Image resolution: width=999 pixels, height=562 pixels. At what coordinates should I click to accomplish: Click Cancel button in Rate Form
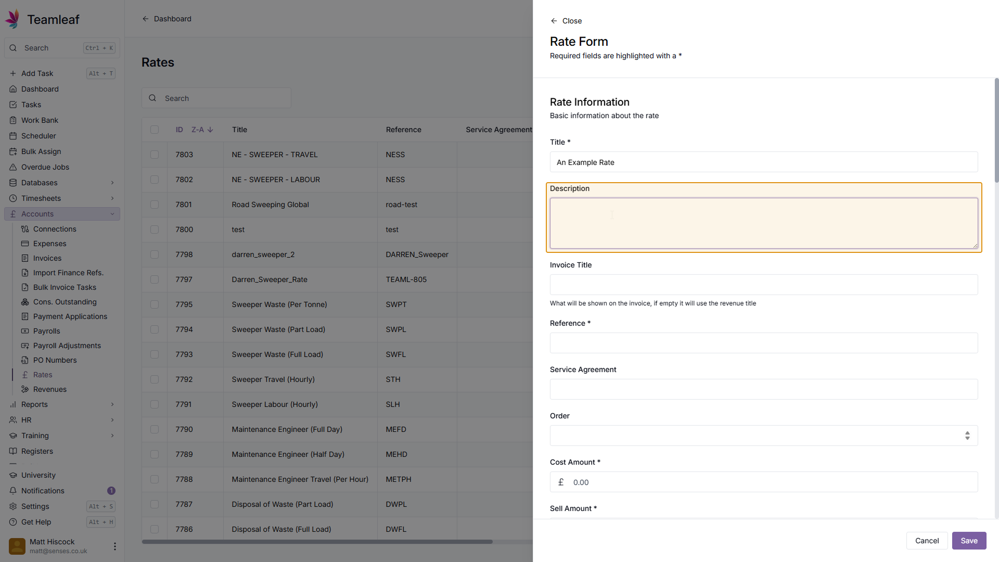coord(927,541)
